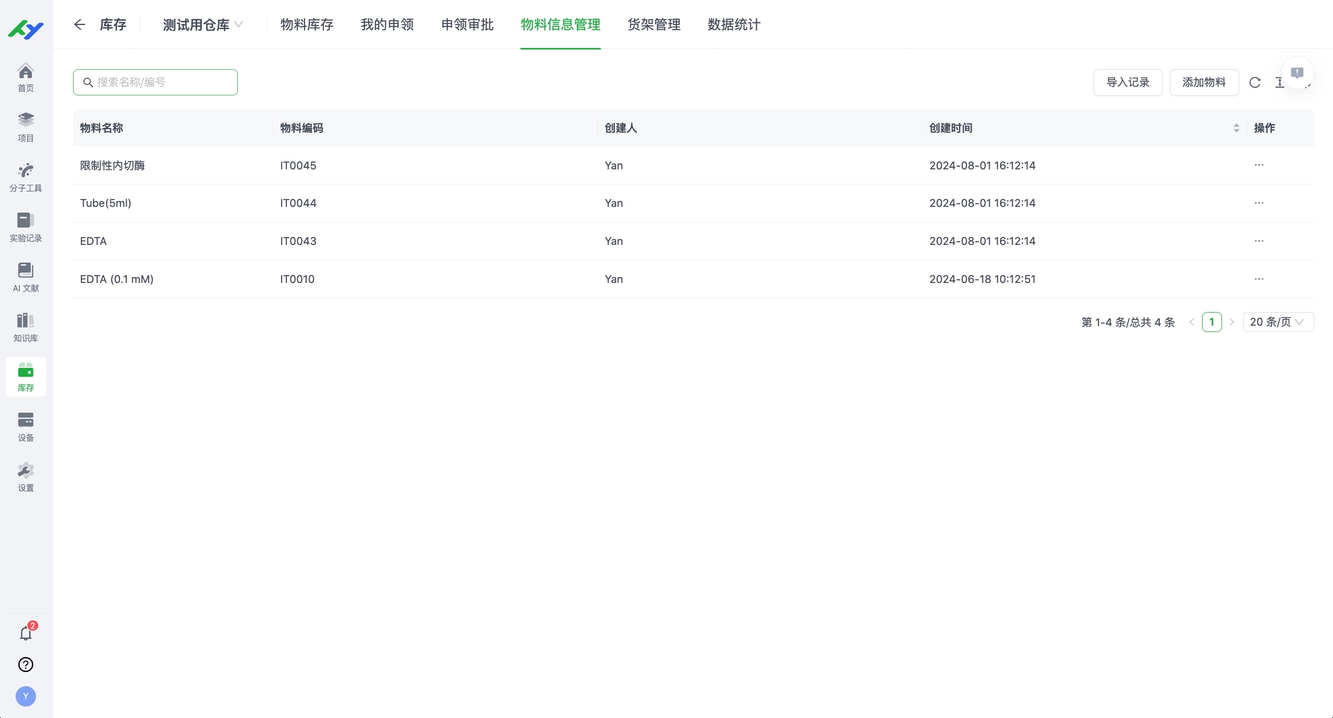Refresh the material list table
1333x718 pixels.
tap(1254, 82)
